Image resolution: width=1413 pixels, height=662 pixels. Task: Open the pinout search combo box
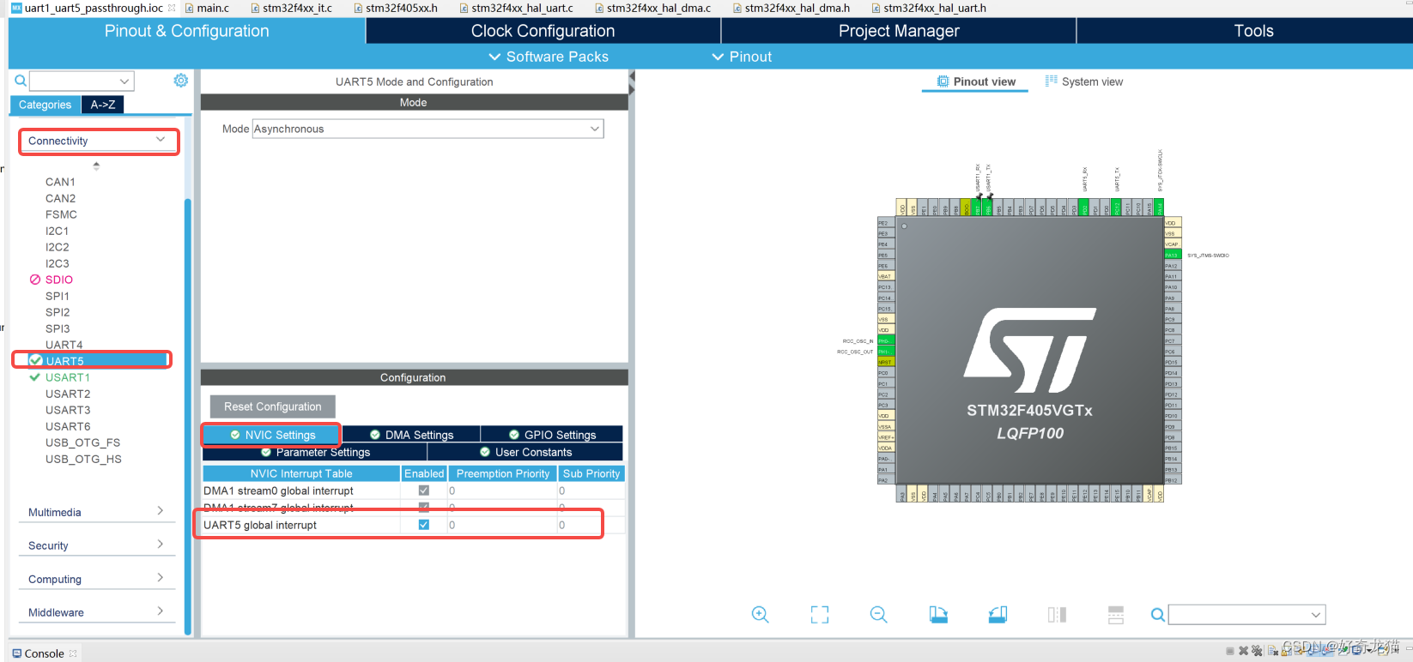click(x=1246, y=614)
